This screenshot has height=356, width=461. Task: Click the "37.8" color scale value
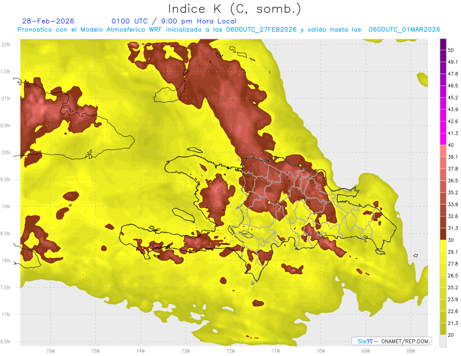453,169
